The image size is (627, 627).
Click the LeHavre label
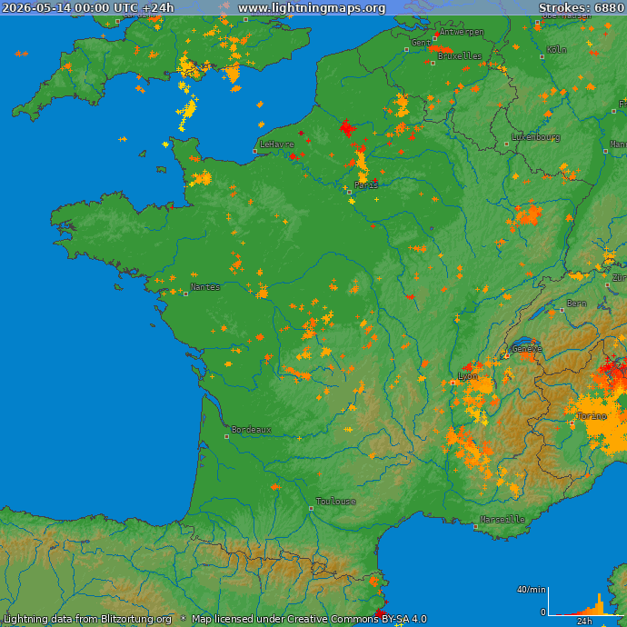pos(277,144)
